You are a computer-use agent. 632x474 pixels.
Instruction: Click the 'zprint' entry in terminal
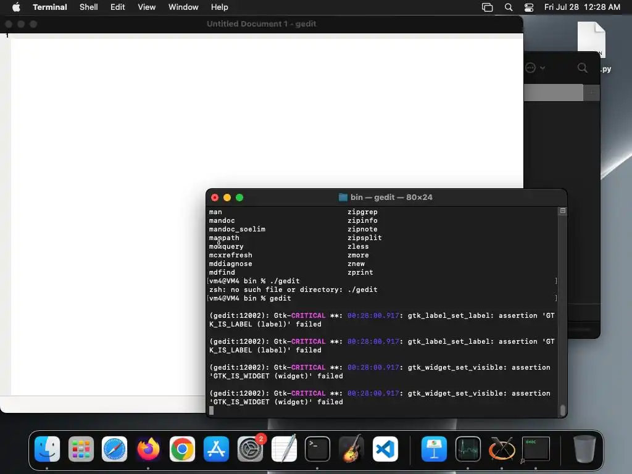pyautogui.click(x=360, y=272)
